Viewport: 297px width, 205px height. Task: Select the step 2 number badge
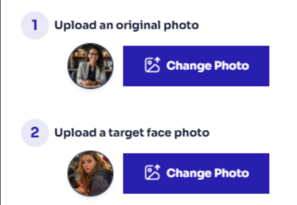point(35,133)
